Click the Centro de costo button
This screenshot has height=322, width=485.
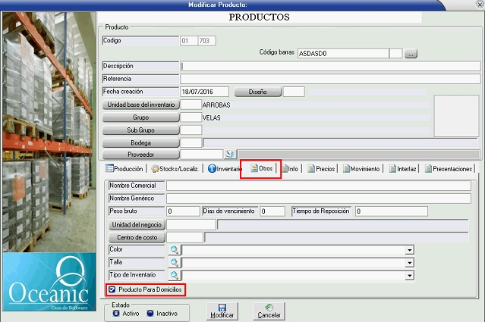tap(134, 237)
